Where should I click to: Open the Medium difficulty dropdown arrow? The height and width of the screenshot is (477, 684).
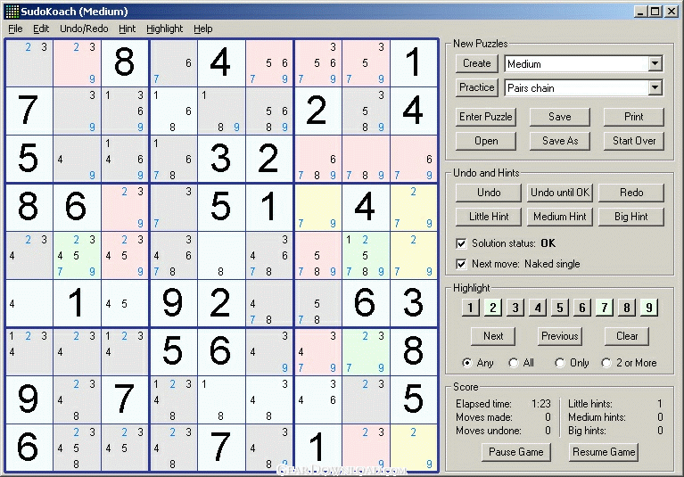pyautogui.click(x=655, y=63)
